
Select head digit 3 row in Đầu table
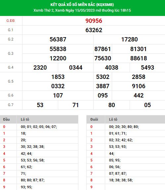39,147
